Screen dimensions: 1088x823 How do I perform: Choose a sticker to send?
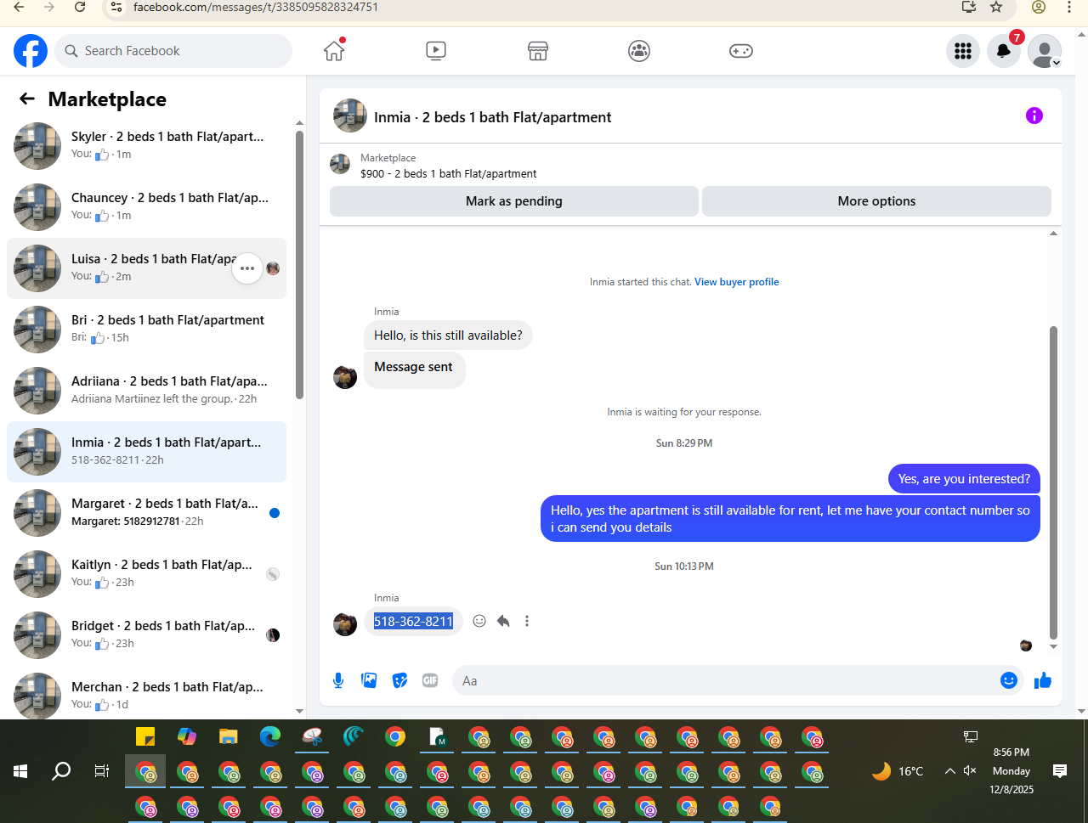pyautogui.click(x=399, y=680)
